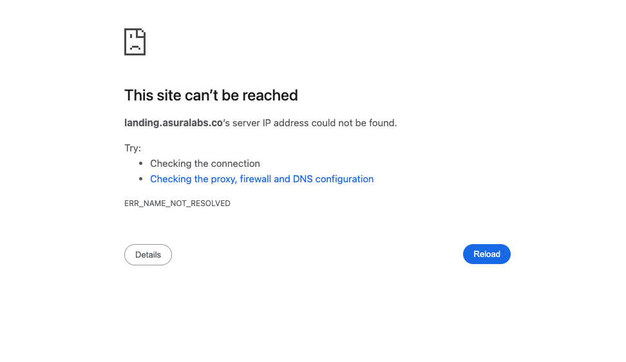Reload the unreachable page

coord(487,254)
